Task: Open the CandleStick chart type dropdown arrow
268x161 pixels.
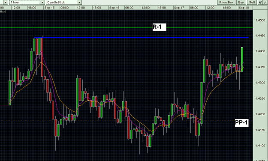Action: click(79, 2)
